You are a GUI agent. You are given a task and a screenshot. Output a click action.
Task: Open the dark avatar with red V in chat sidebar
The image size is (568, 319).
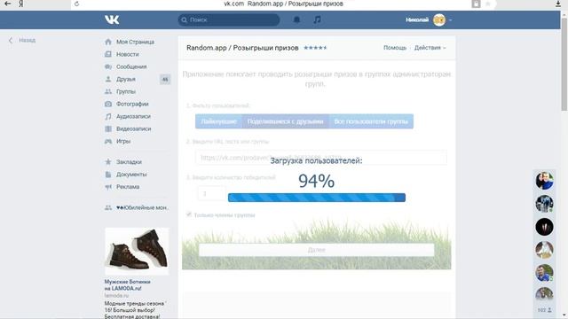pyautogui.click(x=544, y=227)
